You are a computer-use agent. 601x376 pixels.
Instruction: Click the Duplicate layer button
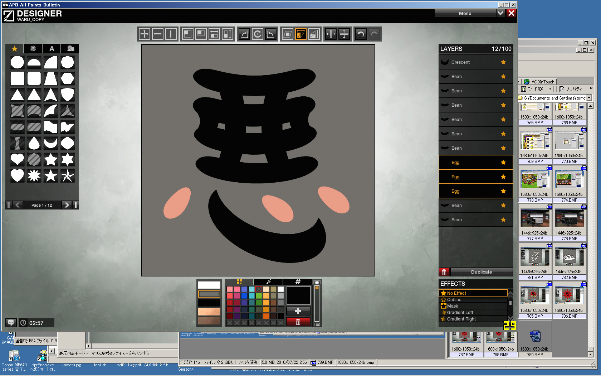pyautogui.click(x=481, y=272)
